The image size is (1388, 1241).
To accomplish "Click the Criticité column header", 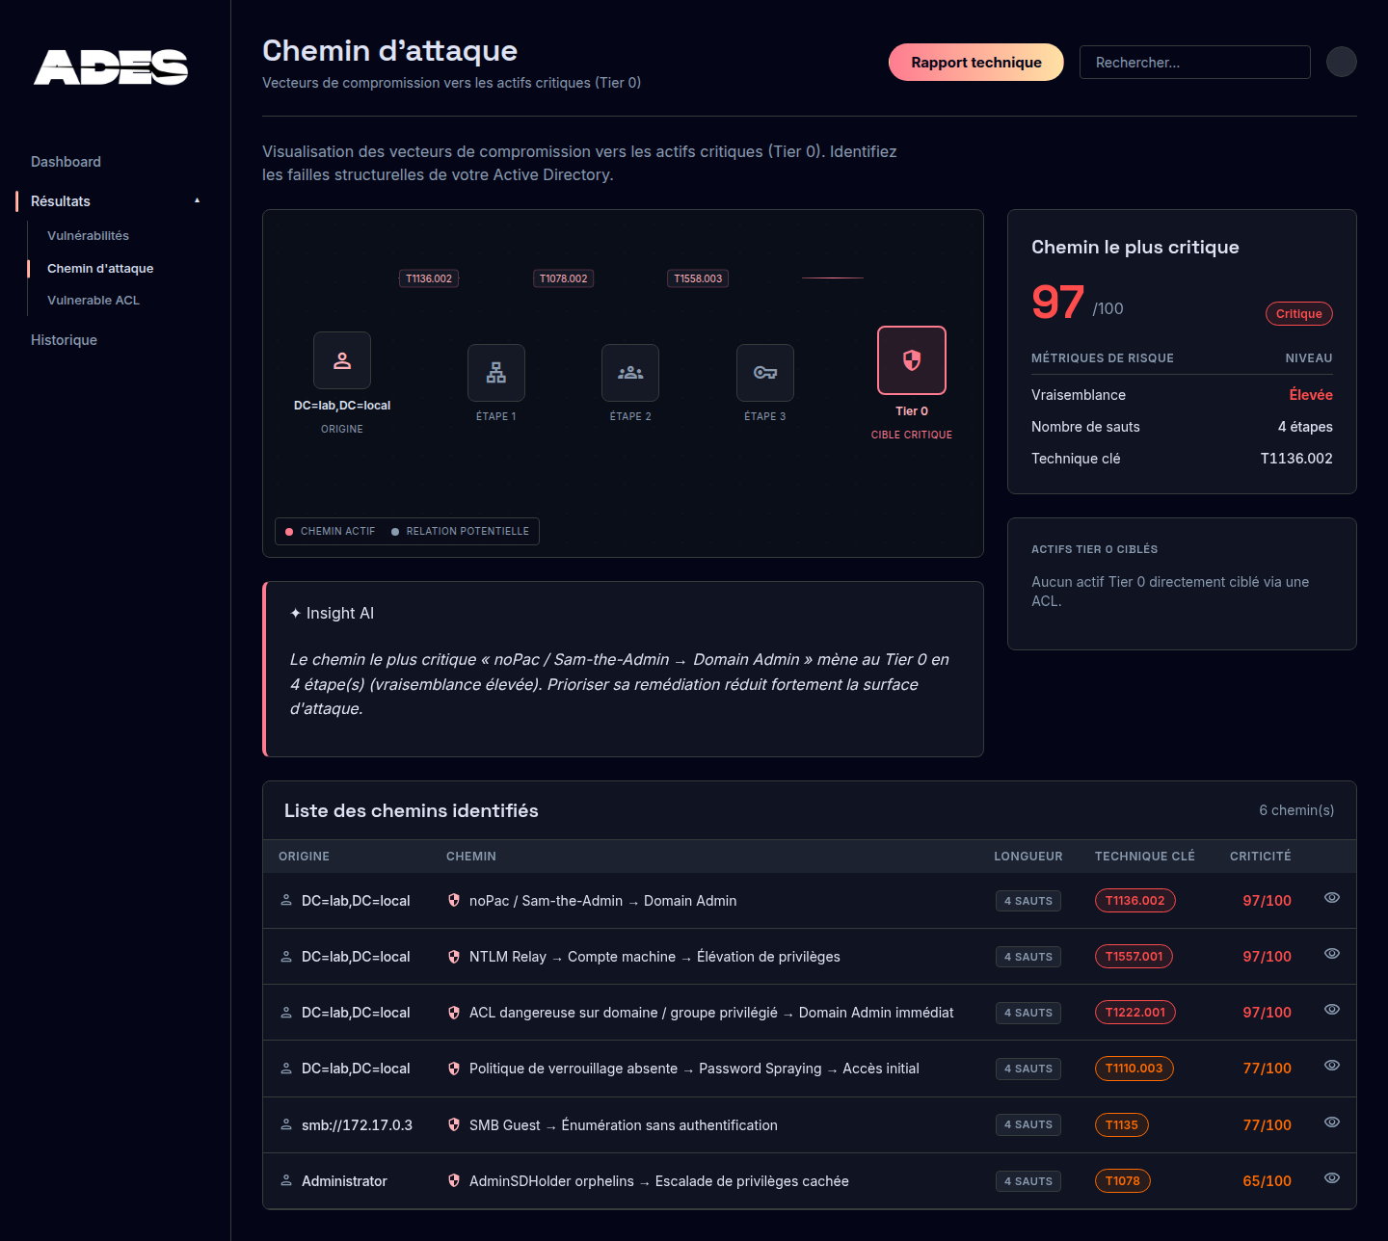I will (1260, 856).
